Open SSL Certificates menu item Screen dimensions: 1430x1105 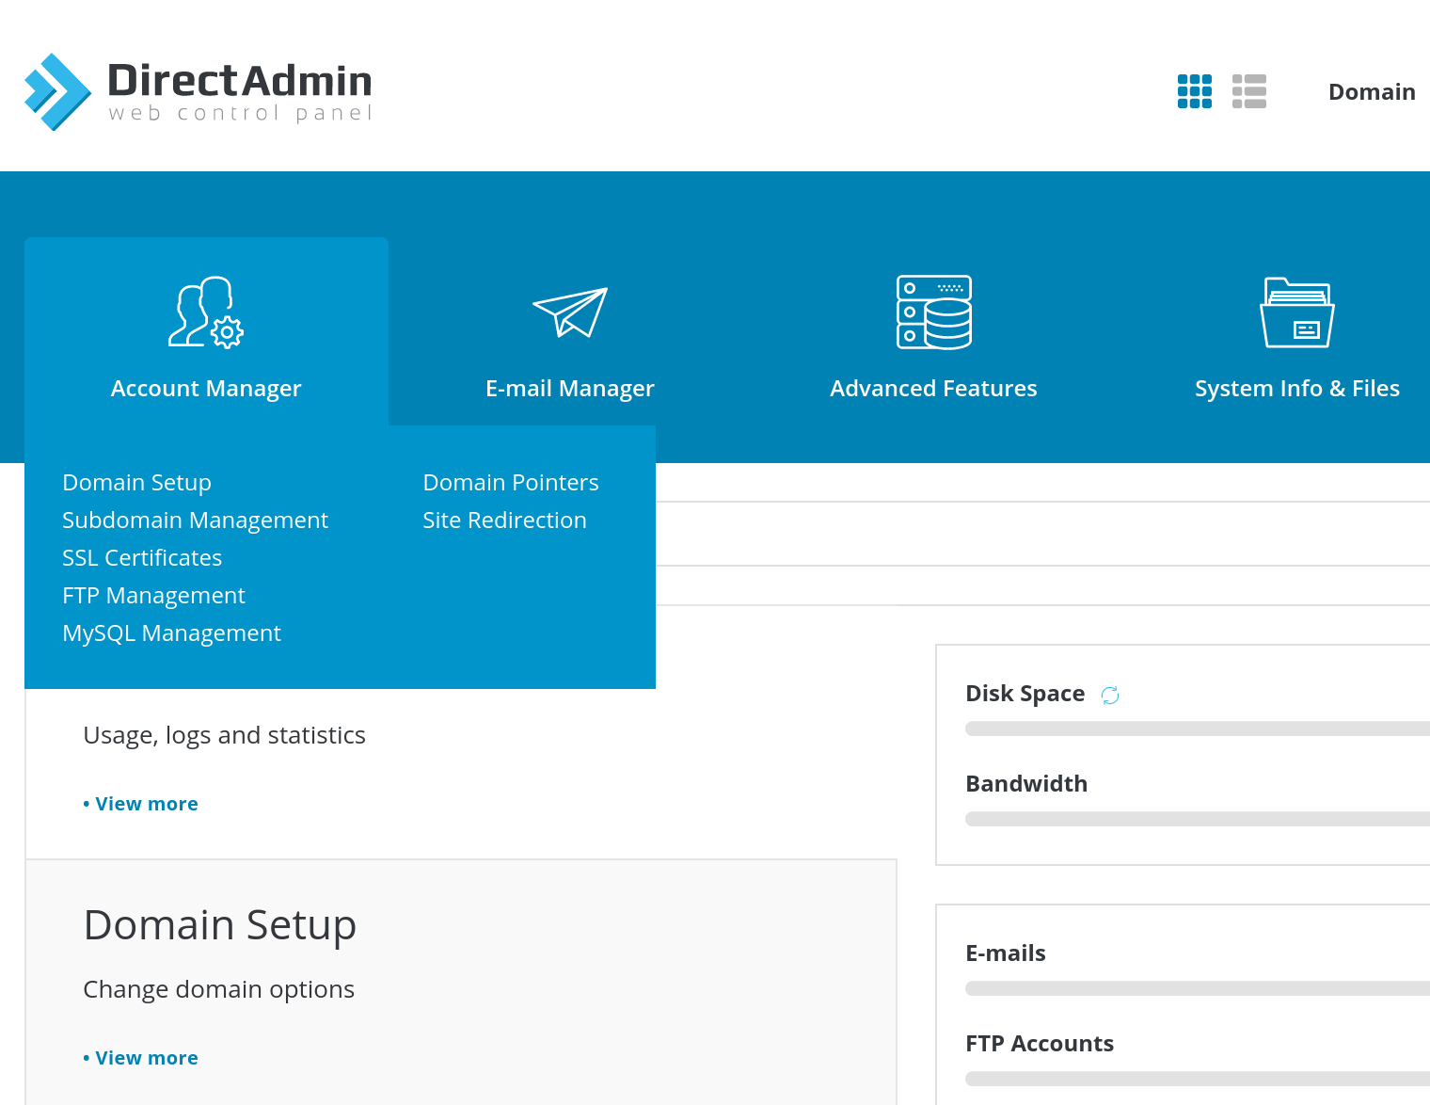click(x=142, y=558)
